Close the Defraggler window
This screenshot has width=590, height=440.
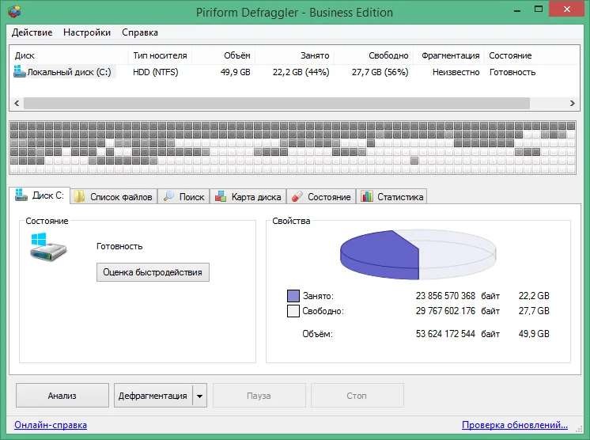[567, 9]
